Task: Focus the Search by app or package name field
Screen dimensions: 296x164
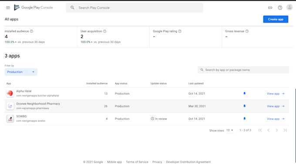Action: pos(243,70)
